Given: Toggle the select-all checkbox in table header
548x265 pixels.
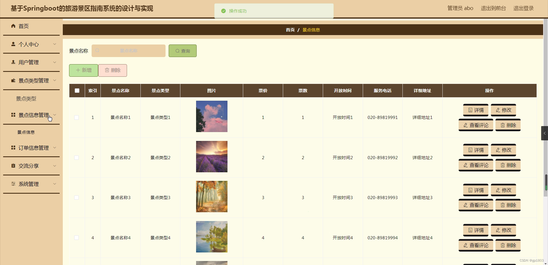Looking at the screenshot, I should [77, 90].
